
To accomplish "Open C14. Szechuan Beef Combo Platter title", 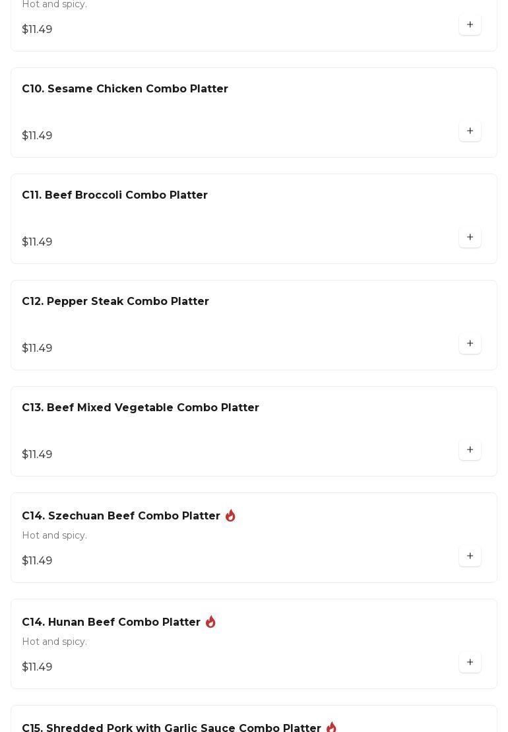I will 121,516.
